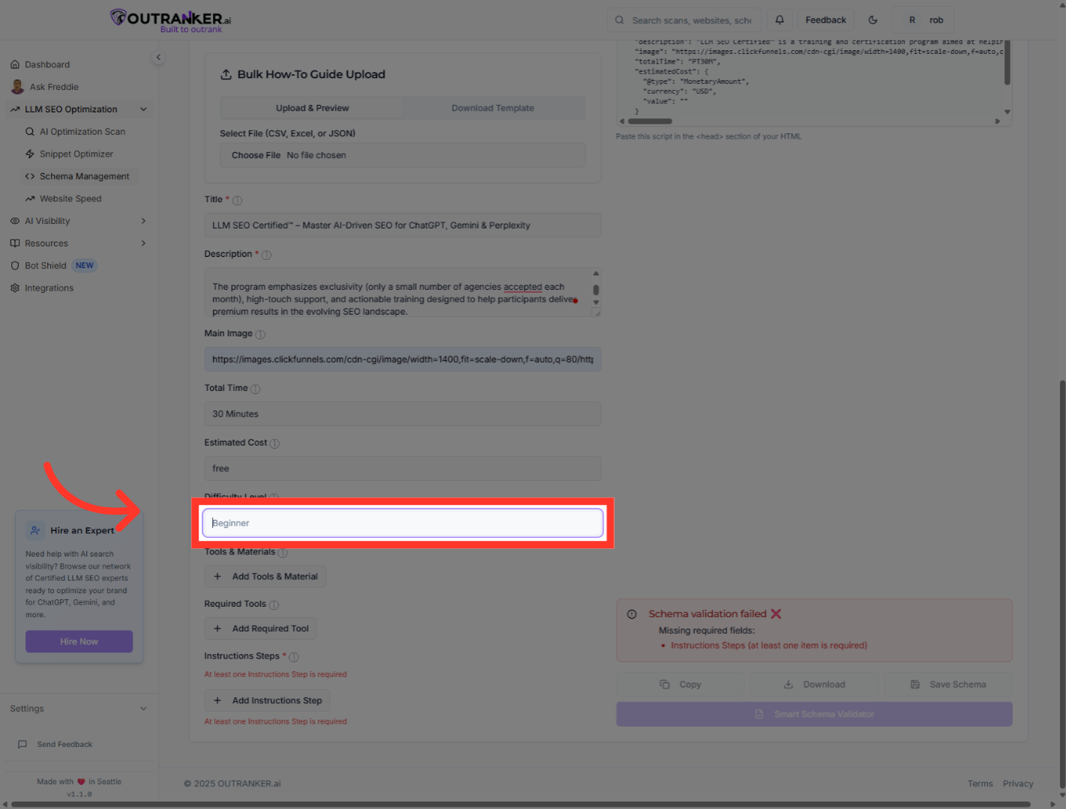Screen dimensions: 1066x809
Task: Click the Total Time field
Action: (x=403, y=414)
